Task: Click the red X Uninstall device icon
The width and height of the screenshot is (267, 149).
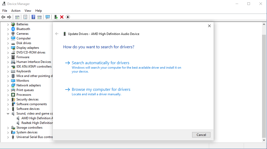Action: [x=62, y=17]
